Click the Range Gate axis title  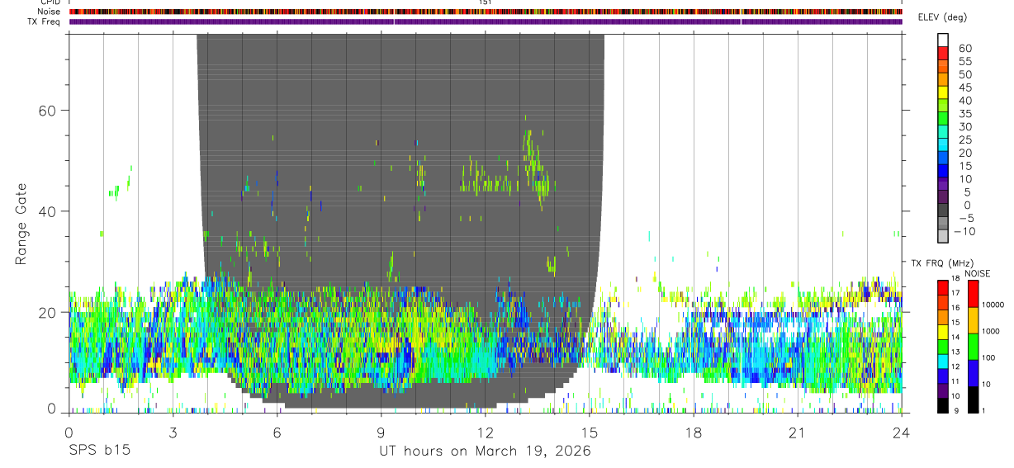pyautogui.click(x=22, y=224)
